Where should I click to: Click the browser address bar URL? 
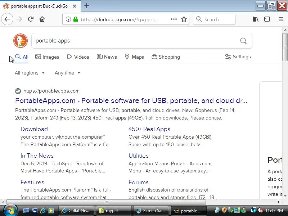(x=119, y=19)
